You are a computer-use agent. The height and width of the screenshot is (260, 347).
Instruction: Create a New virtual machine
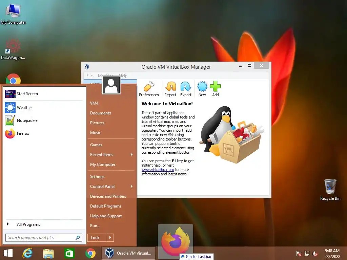[x=202, y=86]
